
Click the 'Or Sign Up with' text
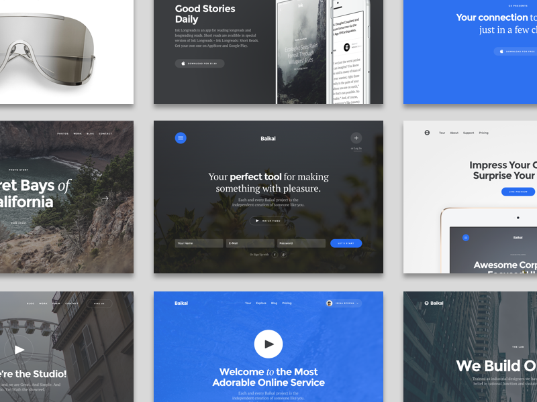click(x=259, y=255)
